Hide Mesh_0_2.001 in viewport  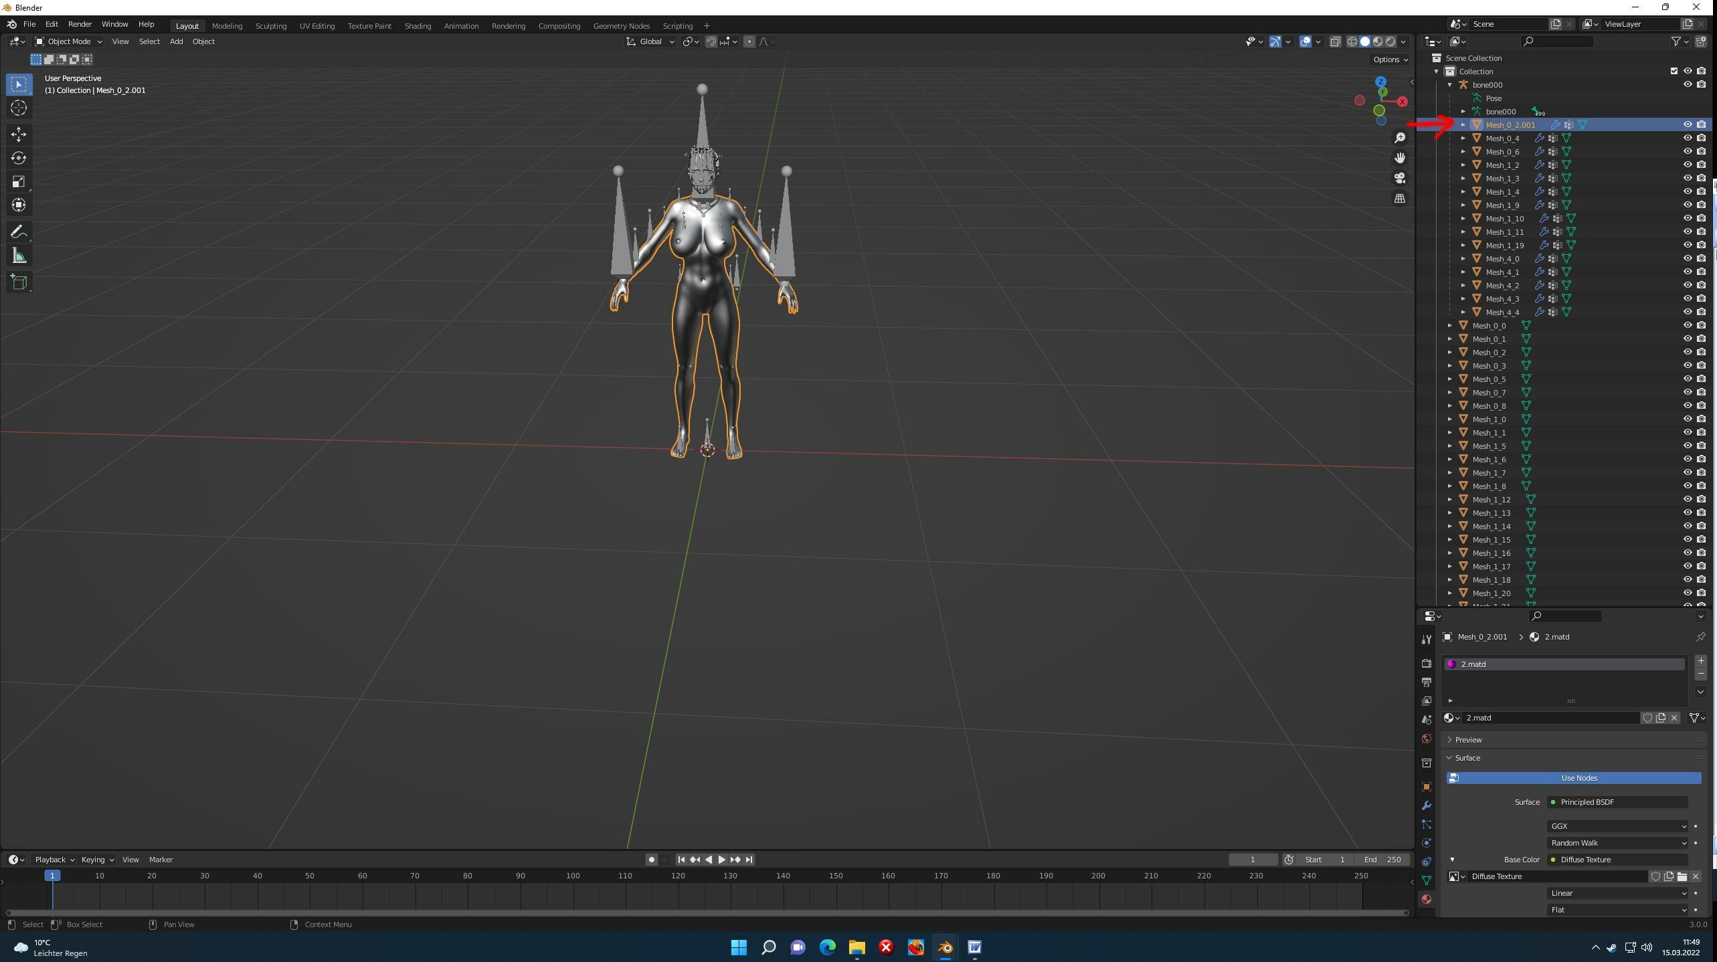point(1688,124)
